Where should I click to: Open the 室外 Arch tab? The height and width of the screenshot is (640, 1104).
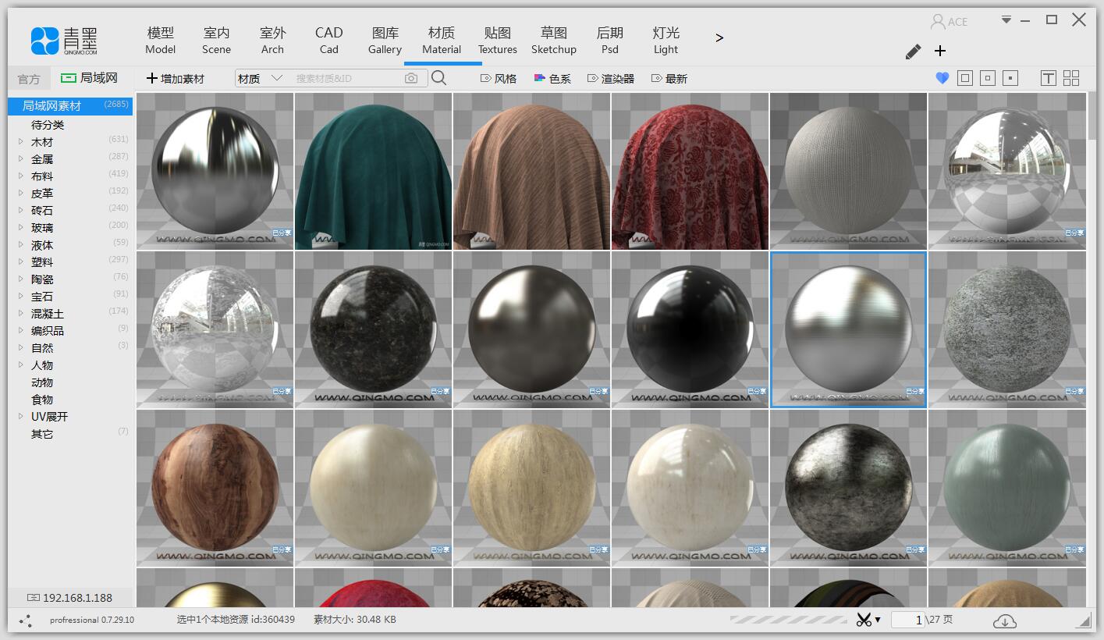[272, 40]
